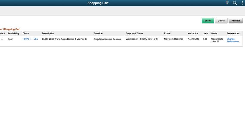Viewport: 245px width, 118px height.
Task: Click the Class column header
Action: pos(26,33)
